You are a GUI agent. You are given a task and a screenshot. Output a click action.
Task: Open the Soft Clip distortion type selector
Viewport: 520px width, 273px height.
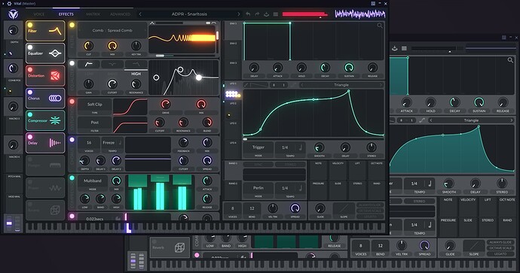[x=95, y=105]
